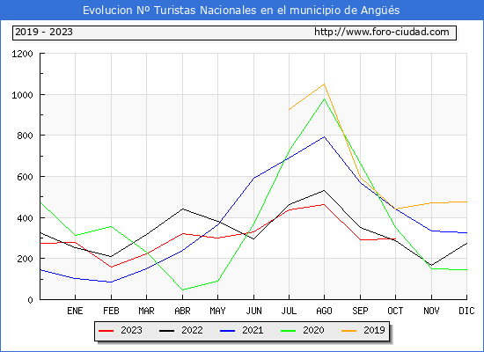
Task: Click the ENE month axis label
Action: (x=75, y=311)
